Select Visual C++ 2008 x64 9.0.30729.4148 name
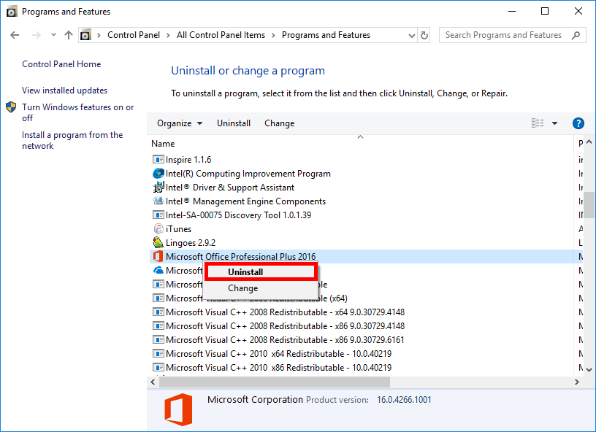596x432 pixels. pos(286,312)
